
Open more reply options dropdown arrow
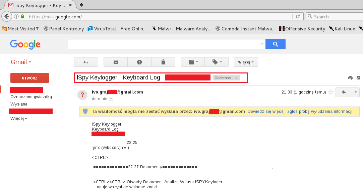pyautogui.click(x=356, y=92)
